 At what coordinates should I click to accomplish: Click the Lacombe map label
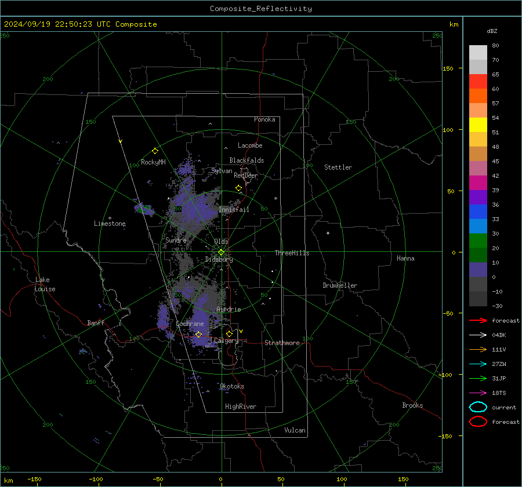[250, 145]
